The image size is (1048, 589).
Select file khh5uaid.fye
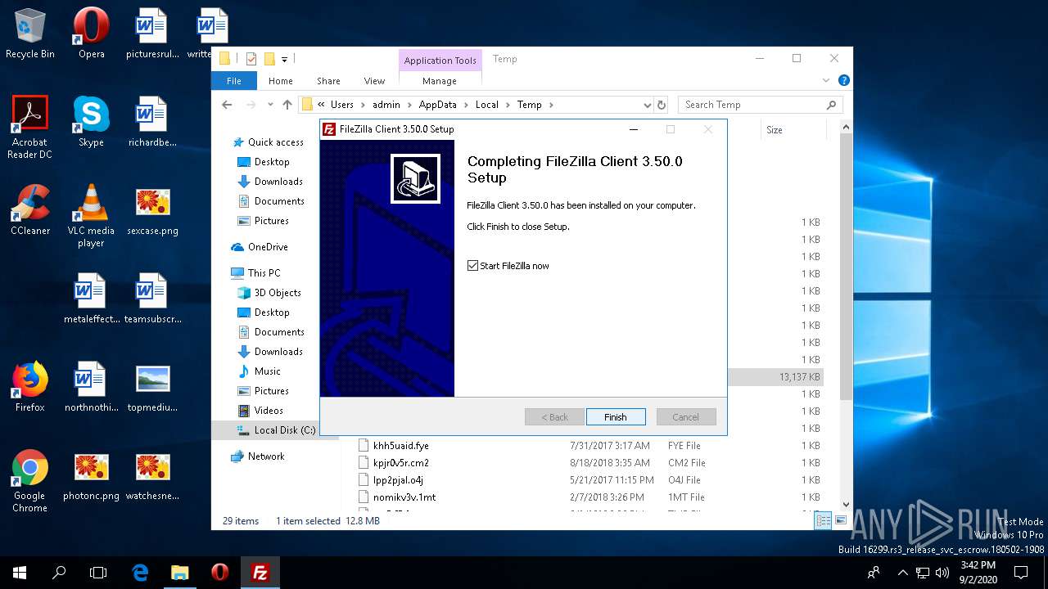click(400, 446)
